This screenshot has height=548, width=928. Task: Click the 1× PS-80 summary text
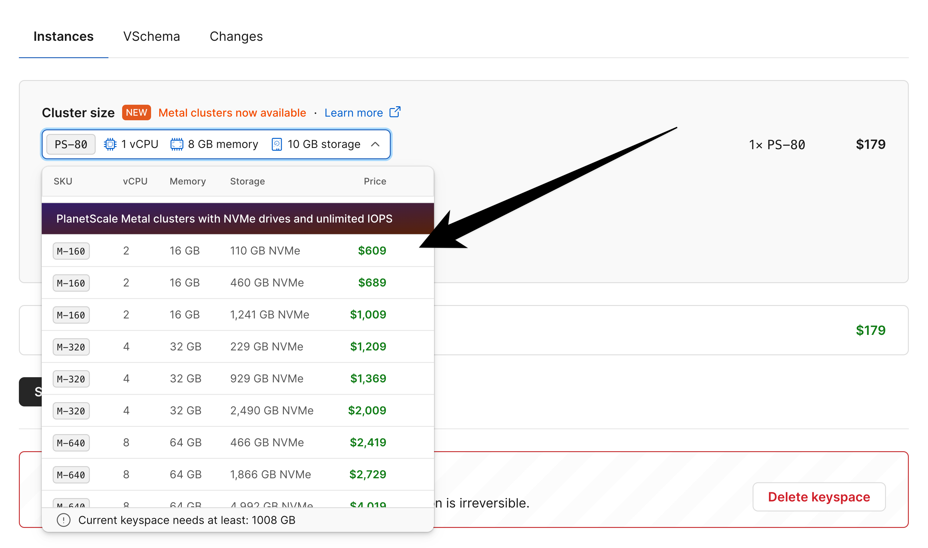tap(777, 144)
